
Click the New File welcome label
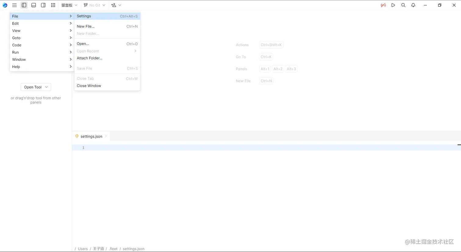coord(243,81)
